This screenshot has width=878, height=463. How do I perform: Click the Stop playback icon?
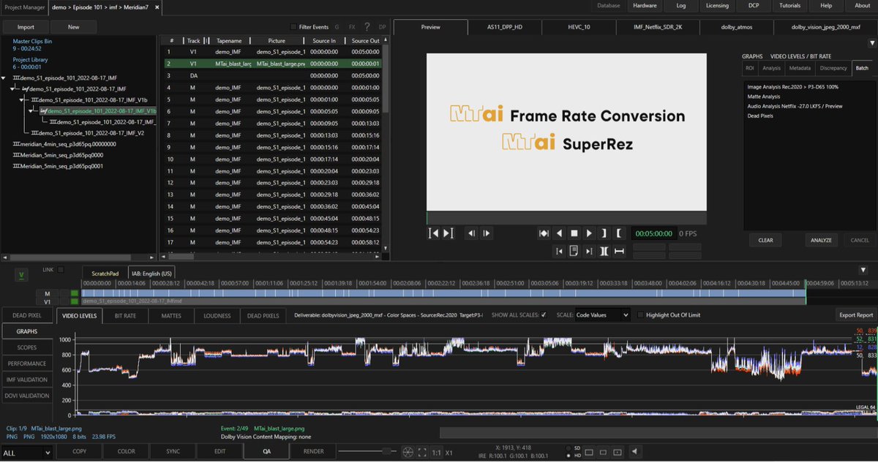pos(574,233)
